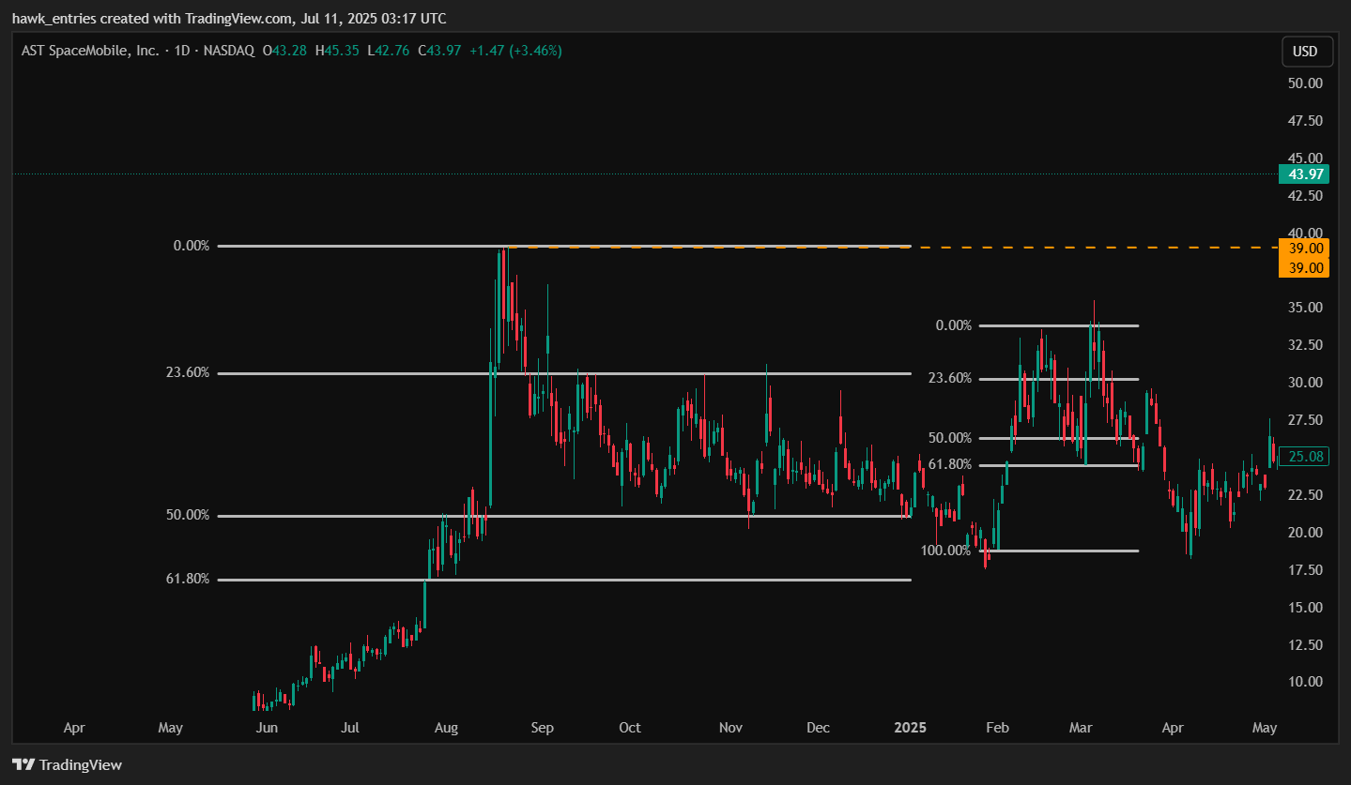The height and width of the screenshot is (785, 1351).
Task: Select the high value H45.35
Action: [337, 51]
